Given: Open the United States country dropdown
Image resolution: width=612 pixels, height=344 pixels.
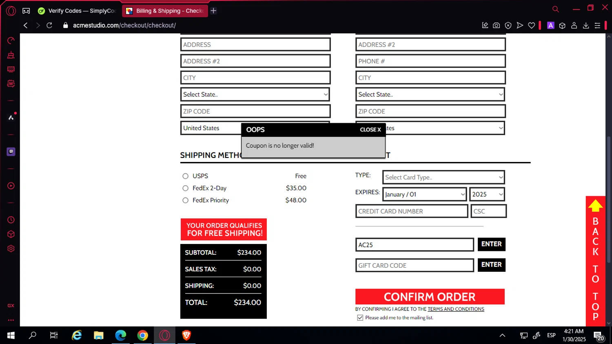Looking at the screenshot, I should (x=211, y=128).
